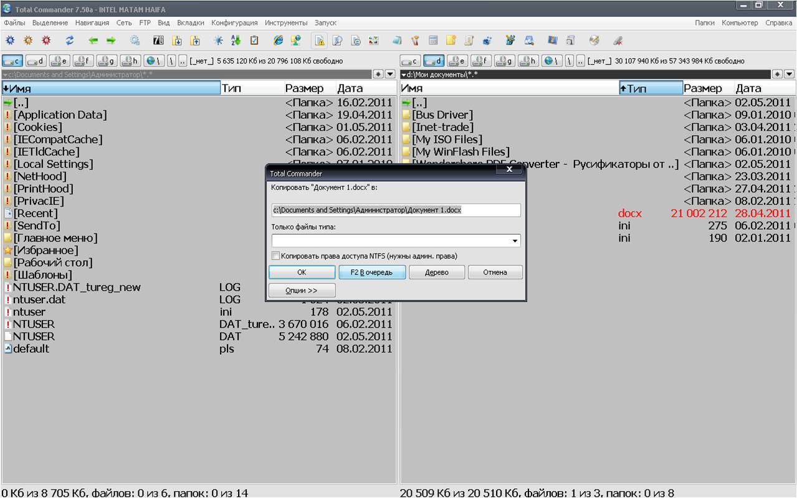The width and height of the screenshot is (797, 498).
Task: Open right panel directory history dropdown arrow
Action: (789, 74)
